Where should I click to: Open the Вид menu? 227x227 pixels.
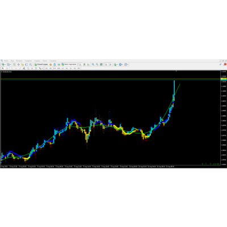(12, 61)
